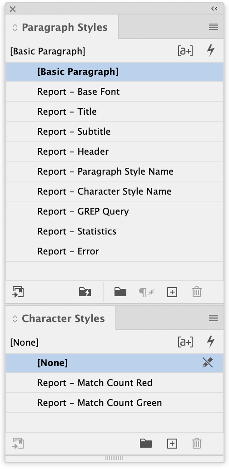
Task: Click Clear Overrides pilcrow icon
Action: [x=147, y=292]
